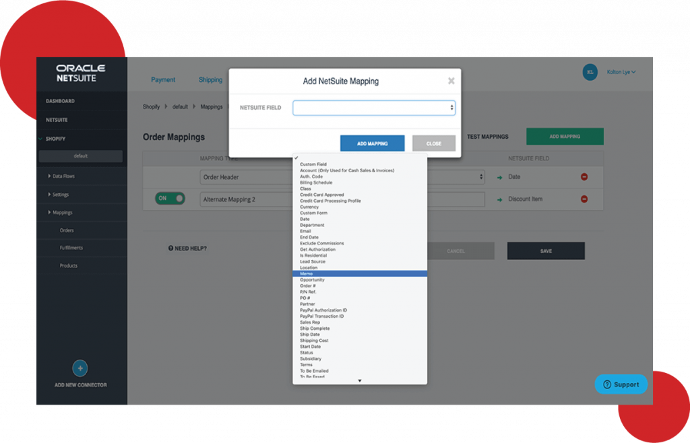Viewport: 690px width, 443px height.
Task: Click the list's scroll-down arrow
Action: click(360, 380)
